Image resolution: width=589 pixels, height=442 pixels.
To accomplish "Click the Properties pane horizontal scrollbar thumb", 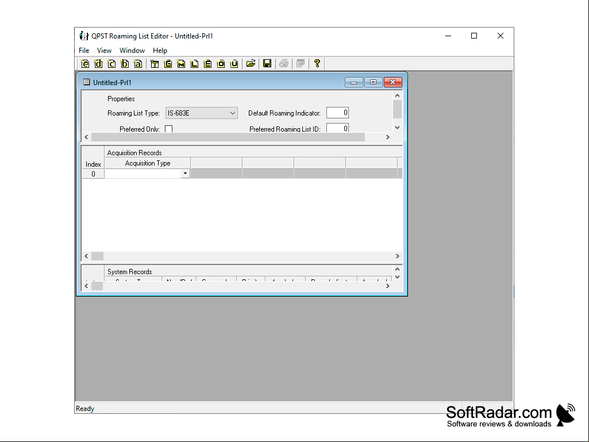I will 228,137.
